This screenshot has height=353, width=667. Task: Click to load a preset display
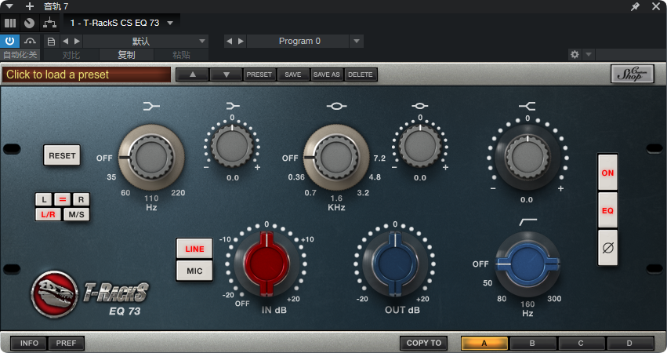click(86, 75)
